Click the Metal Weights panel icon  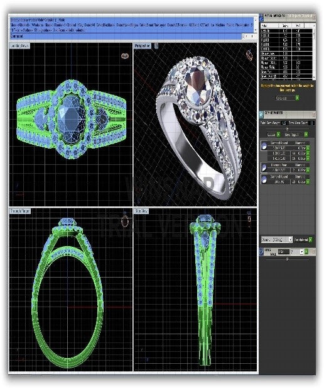[x=261, y=18]
